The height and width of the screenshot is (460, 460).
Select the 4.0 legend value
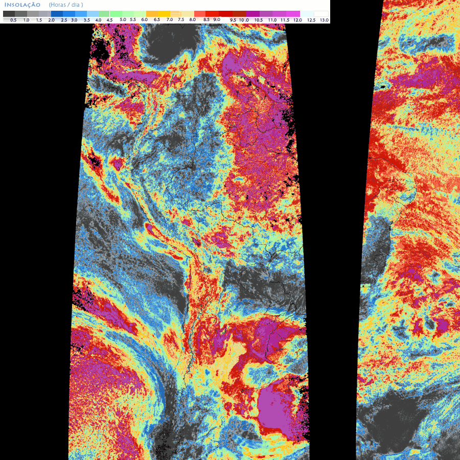point(98,20)
